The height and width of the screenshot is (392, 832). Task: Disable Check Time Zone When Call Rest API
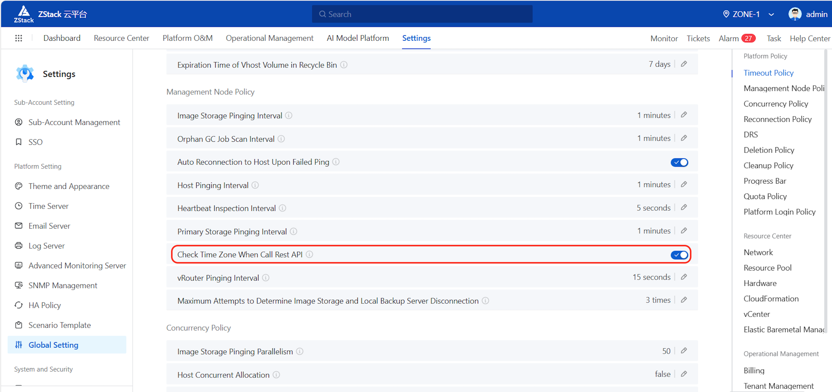pyautogui.click(x=679, y=255)
